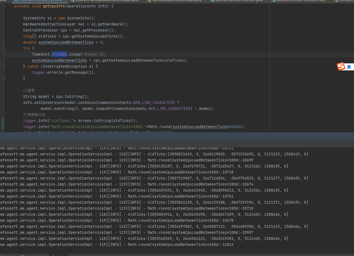Click the fold-close icon near the catch closing brace
The image size is (354, 256).
click(x=4, y=78)
